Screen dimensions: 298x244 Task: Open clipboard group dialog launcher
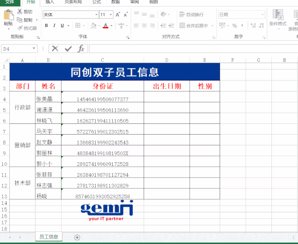click(x=38, y=37)
